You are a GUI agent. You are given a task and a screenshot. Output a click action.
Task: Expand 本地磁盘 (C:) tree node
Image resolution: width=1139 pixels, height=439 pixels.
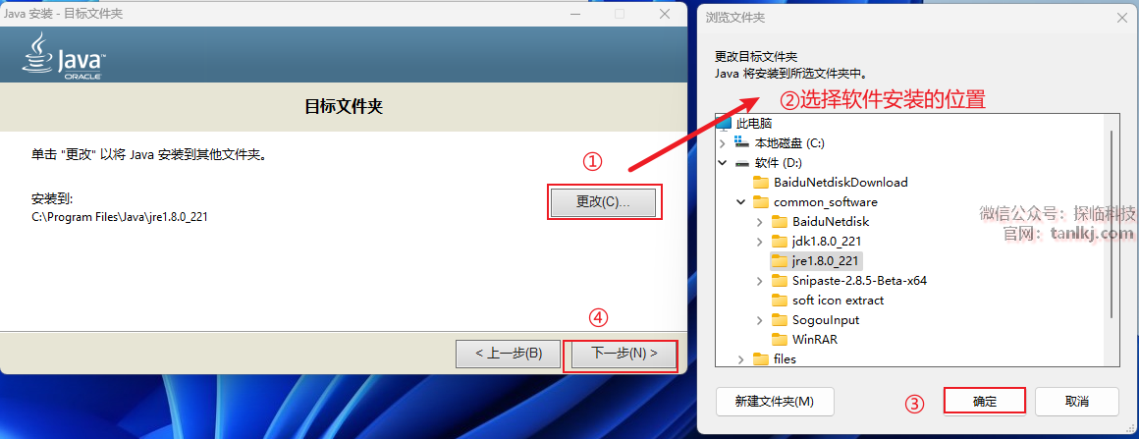tap(723, 143)
